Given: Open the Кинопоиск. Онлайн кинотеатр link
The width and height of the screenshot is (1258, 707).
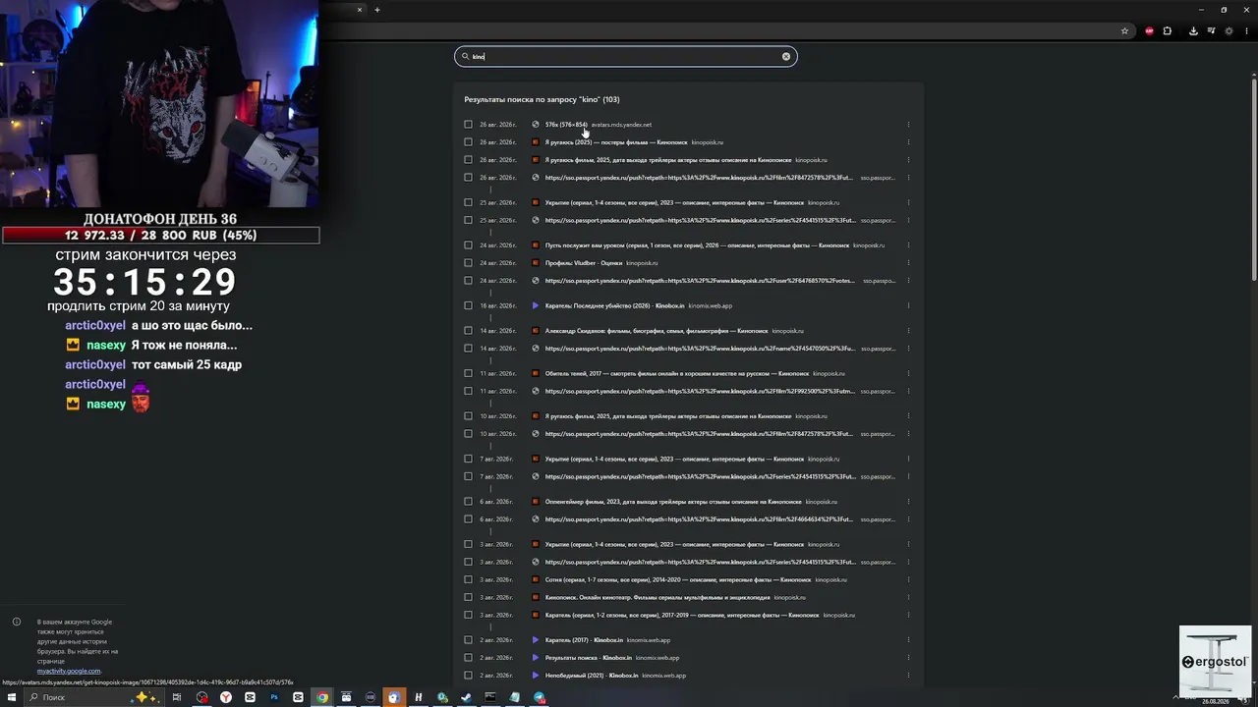Looking at the screenshot, I should pos(658,597).
